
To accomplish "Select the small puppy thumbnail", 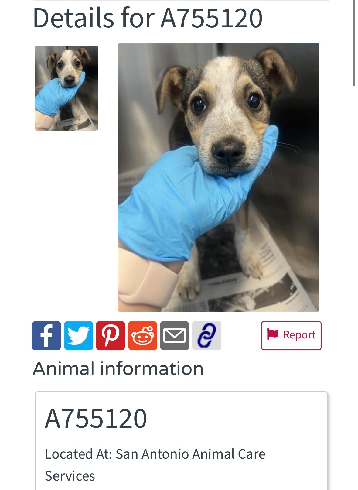I will click(x=66, y=88).
